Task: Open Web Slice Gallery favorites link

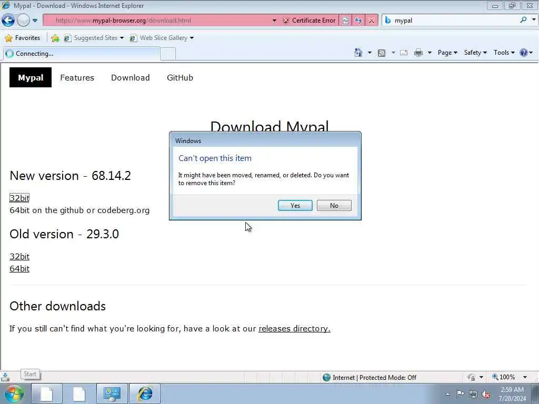Action: point(162,38)
